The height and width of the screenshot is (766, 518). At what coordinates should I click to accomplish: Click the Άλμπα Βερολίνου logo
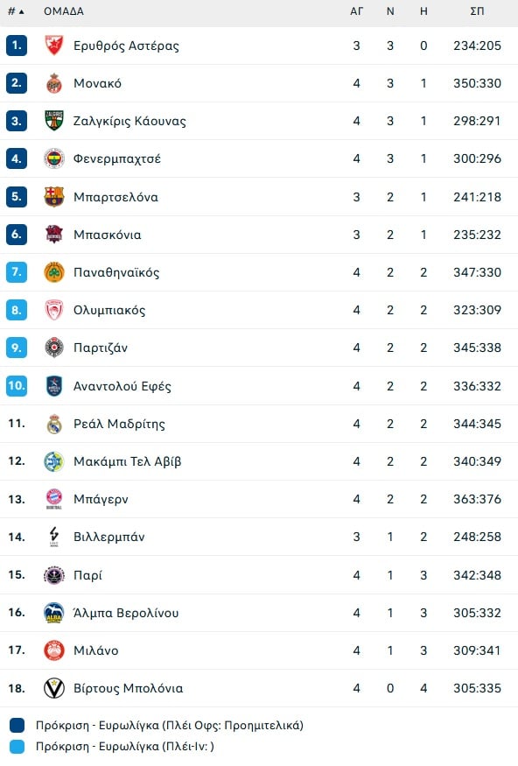[x=53, y=613]
